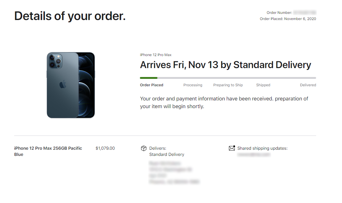Click the 'Arrives Fri, Nov 13' heading
This screenshot has height=203, width=342.
[x=226, y=65]
